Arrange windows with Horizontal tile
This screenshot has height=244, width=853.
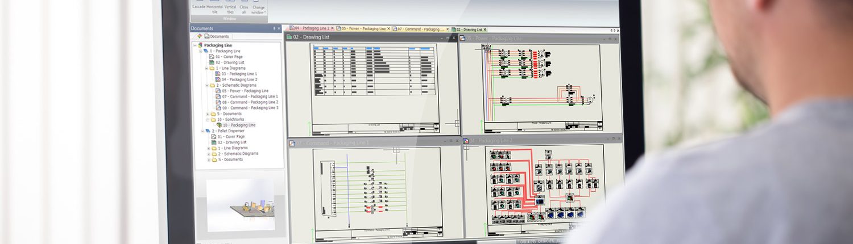coord(214,6)
